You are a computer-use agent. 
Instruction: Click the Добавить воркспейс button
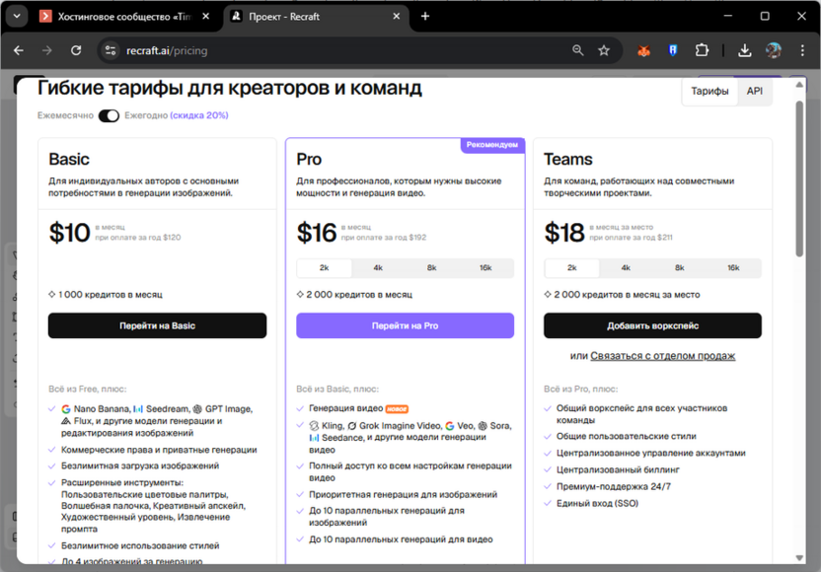652,325
